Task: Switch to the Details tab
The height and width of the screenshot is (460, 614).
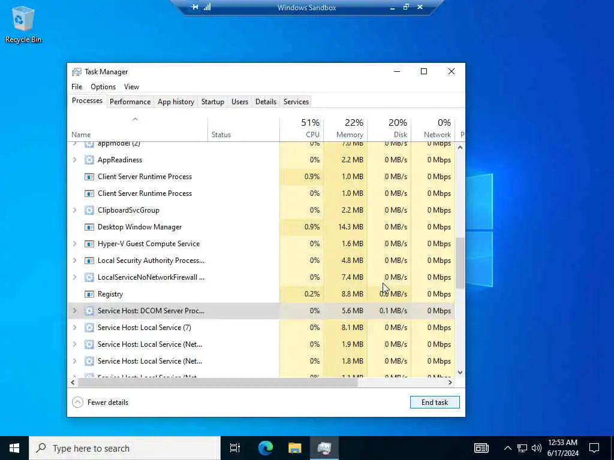Action: point(266,102)
